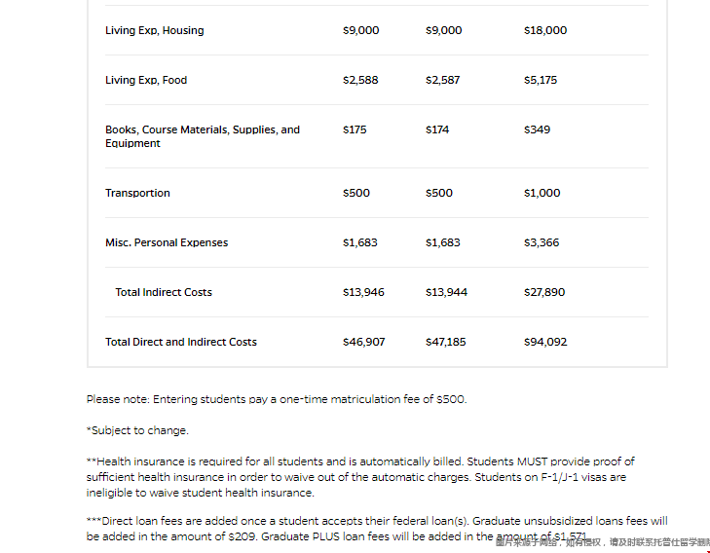Select the $3,366 personal expenses total

click(542, 242)
